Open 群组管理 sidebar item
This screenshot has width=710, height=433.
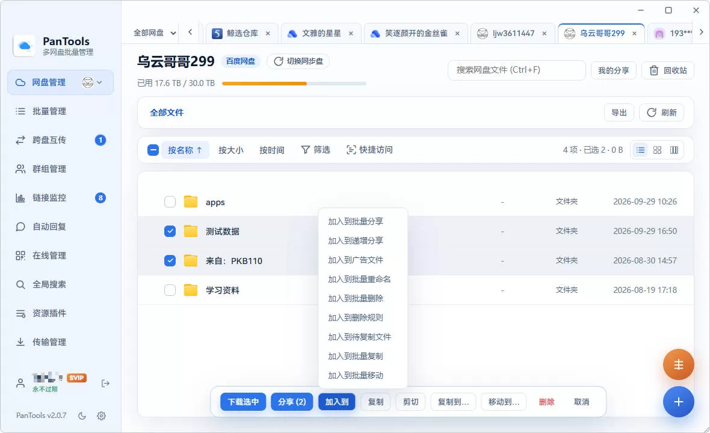61,169
